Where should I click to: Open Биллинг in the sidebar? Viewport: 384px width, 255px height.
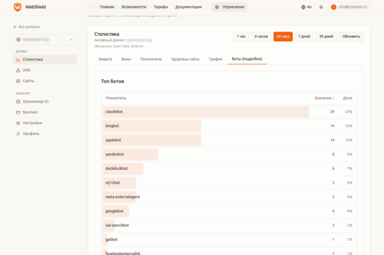point(45,112)
